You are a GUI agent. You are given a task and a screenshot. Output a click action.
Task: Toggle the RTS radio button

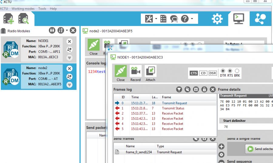(230, 71)
